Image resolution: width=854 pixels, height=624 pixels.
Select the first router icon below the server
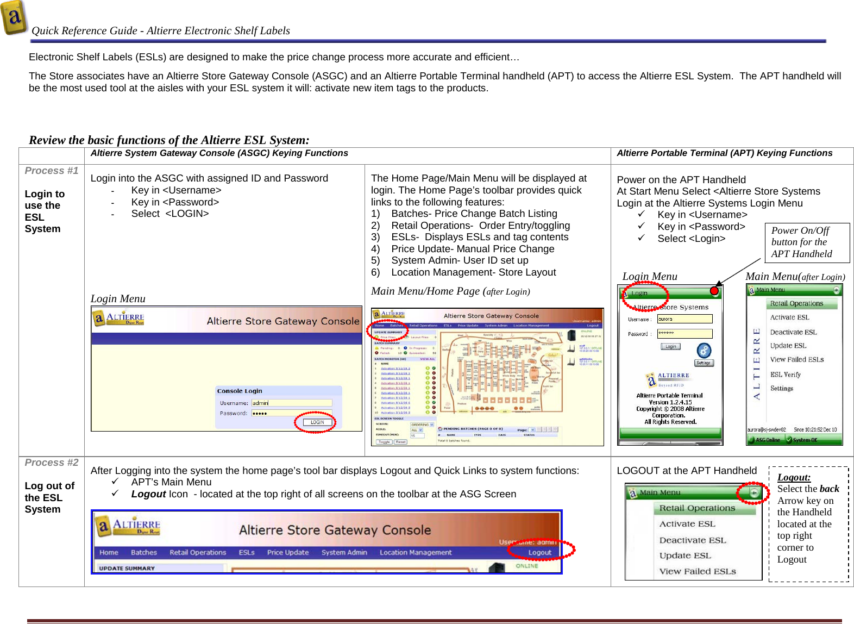click(571, 348)
